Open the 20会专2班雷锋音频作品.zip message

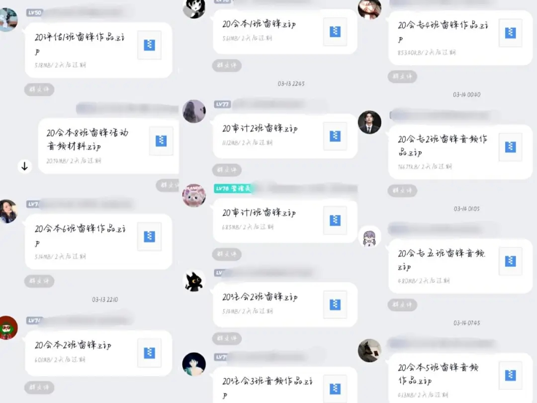tap(460, 152)
